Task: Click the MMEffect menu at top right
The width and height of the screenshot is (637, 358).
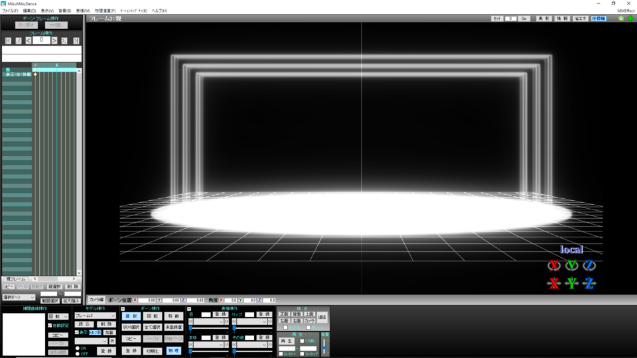Action: (x=625, y=11)
